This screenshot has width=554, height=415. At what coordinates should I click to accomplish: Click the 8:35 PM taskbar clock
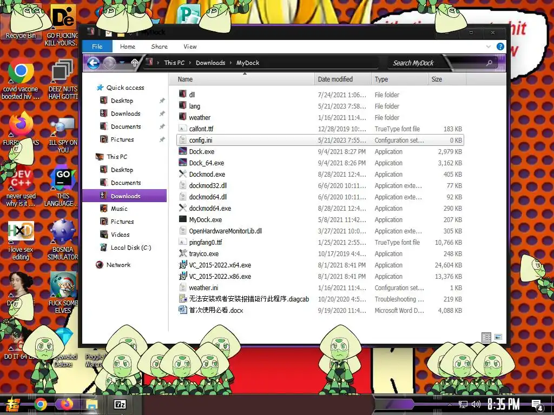(503, 404)
